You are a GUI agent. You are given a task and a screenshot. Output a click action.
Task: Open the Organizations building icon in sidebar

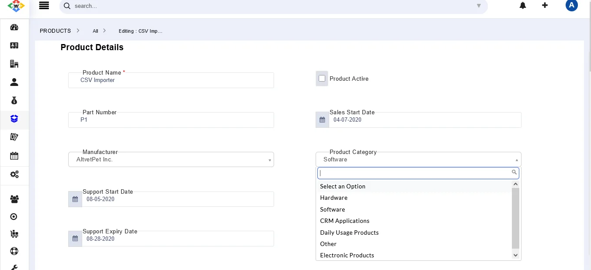tap(14, 64)
